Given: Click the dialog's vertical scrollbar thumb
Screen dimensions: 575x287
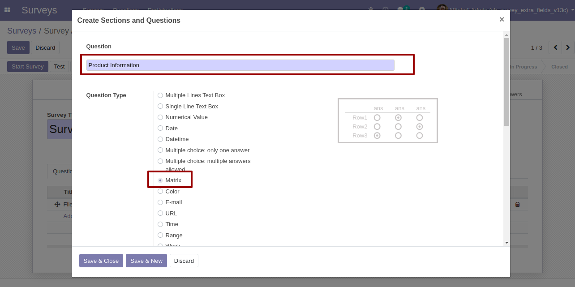Looking at the screenshot, I should [506, 81].
